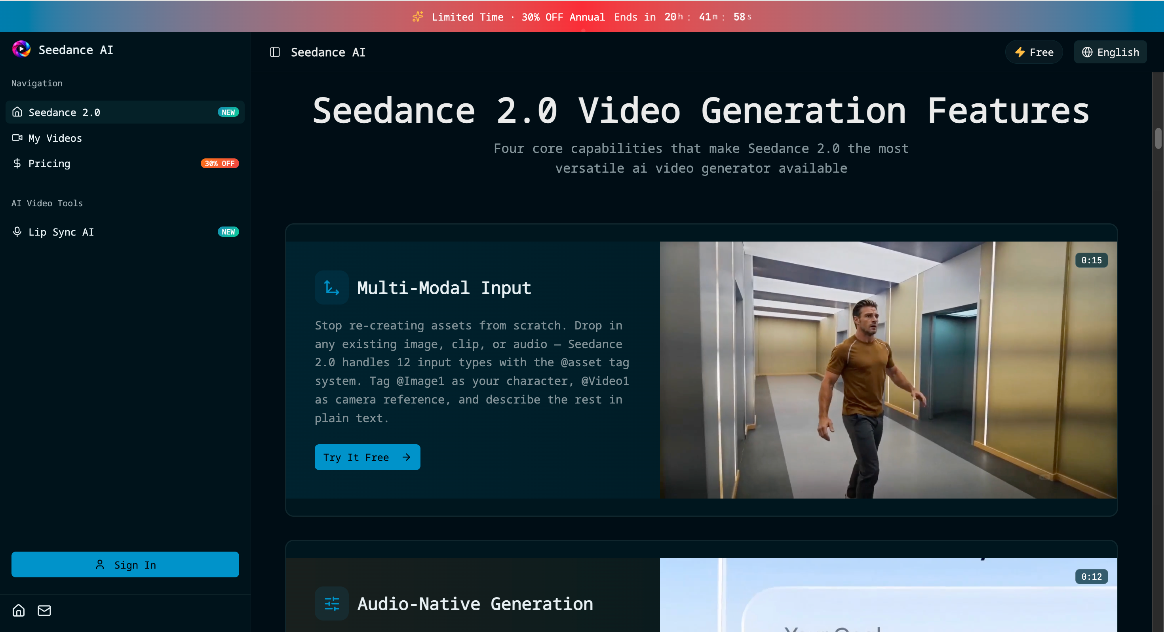Toggle the sidebar panel icon
This screenshot has width=1164, height=632.
point(275,52)
